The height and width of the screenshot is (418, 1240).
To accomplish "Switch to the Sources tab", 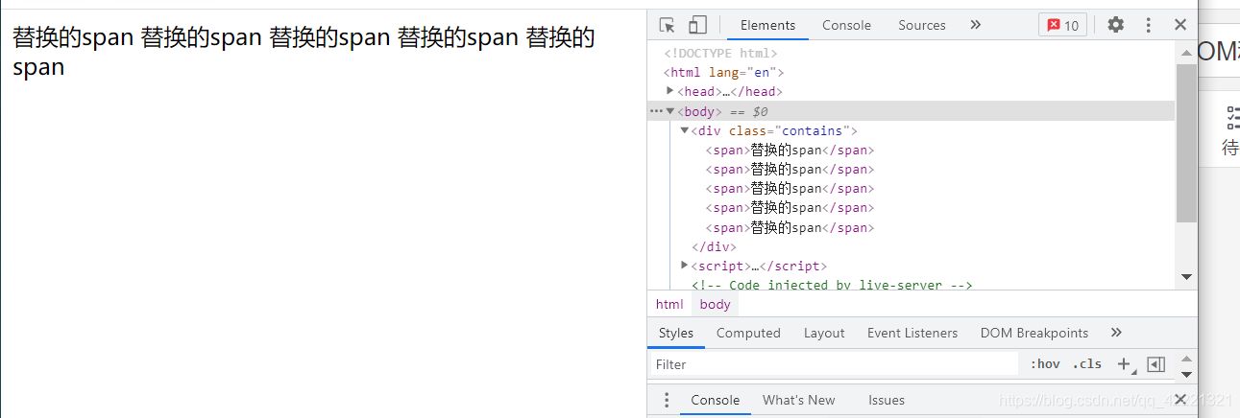I will (x=922, y=25).
